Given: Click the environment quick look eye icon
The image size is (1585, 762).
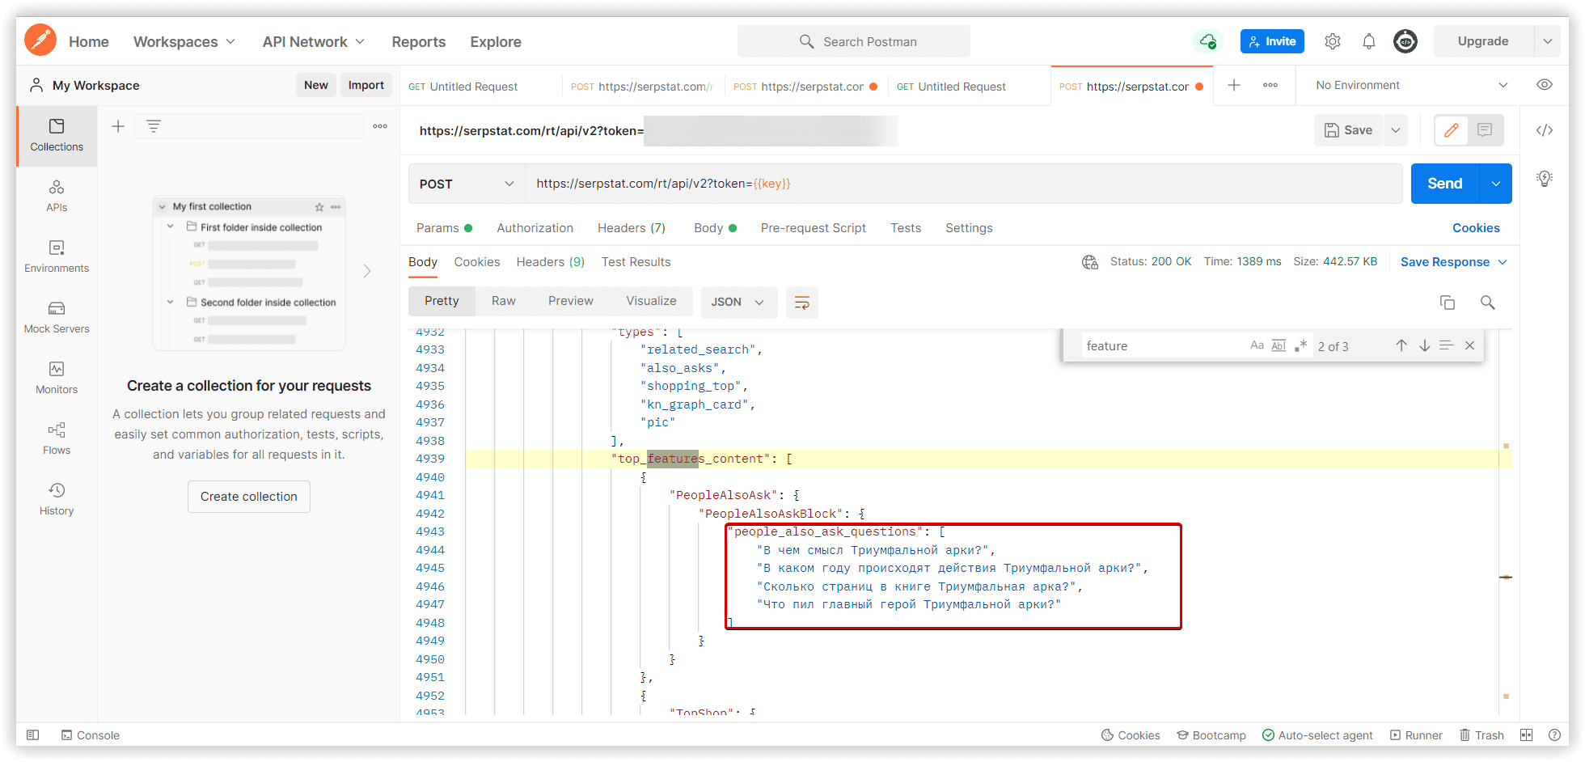Looking at the screenshot, I should (x=1545, y=85).
